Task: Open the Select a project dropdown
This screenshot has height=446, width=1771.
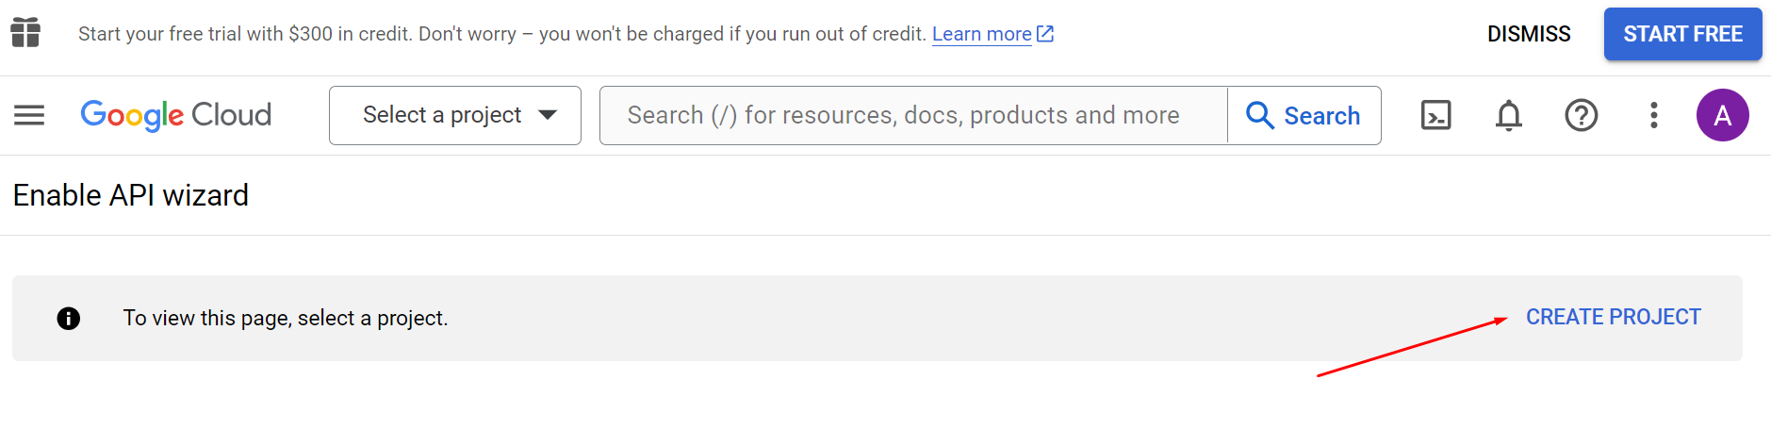Action: (x=441, y=115)
